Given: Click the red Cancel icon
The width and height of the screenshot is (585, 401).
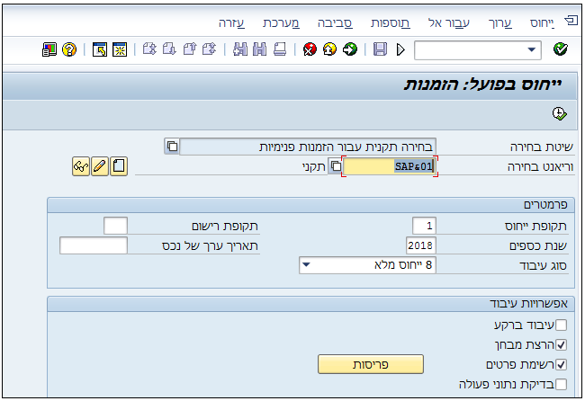Looking at the screenshot, I should pyautogui.click(x=310, y=49).
